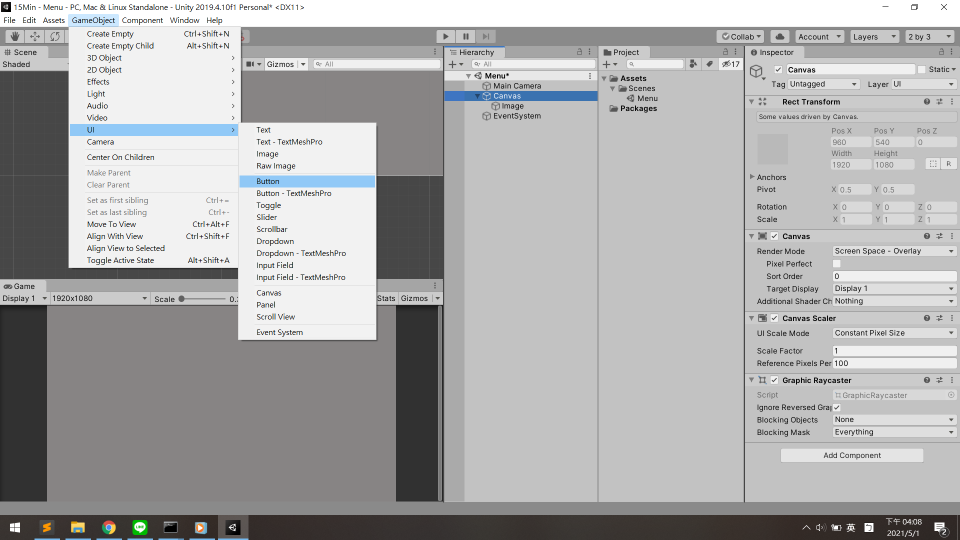Click the Step forward button
Image resolution: width=960 pixels, height=540 pixels.
tap(485, 36)
